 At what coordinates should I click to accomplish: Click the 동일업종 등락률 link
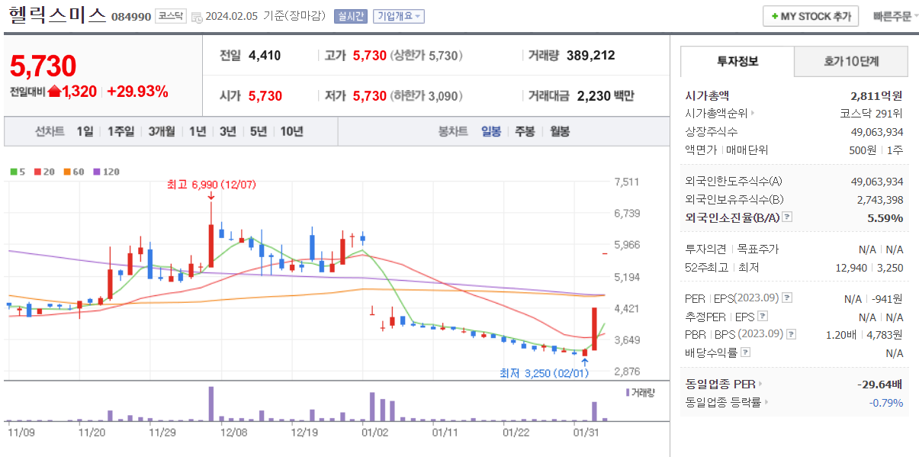click(x=727, y=402)
